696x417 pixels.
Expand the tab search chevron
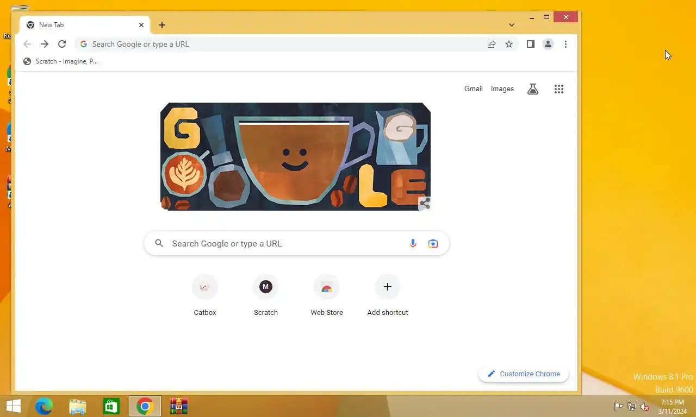(x=512, y=25)
